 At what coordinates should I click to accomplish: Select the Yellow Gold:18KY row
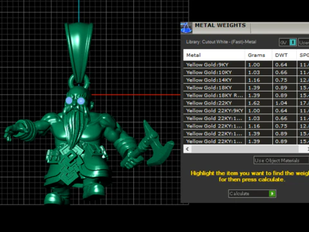point(246,88)
